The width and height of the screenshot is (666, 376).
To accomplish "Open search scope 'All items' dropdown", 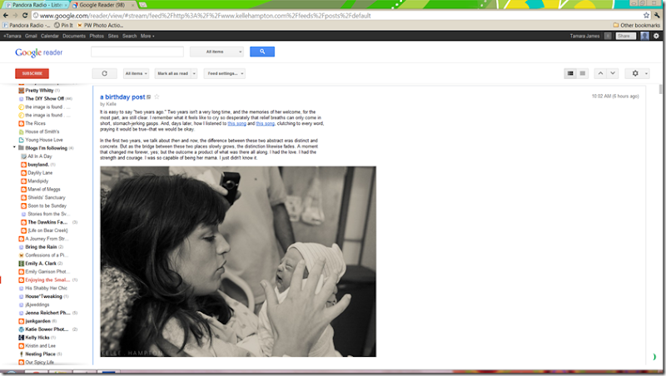I will coord(216,52).
